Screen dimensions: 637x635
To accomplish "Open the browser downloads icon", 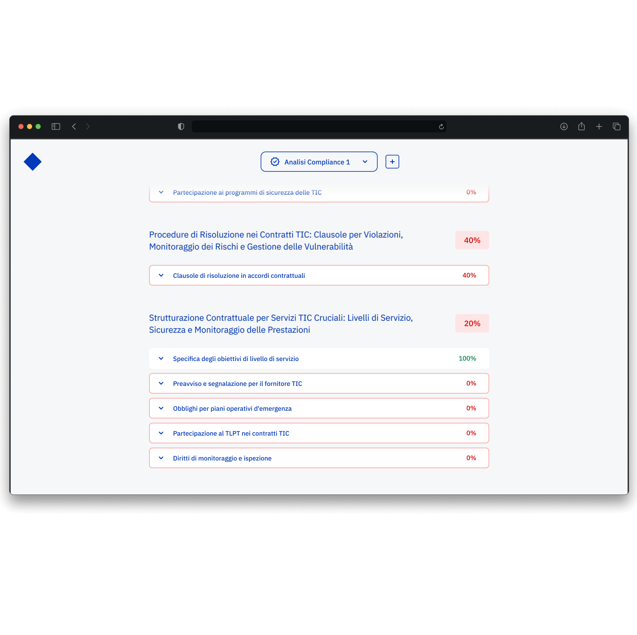I will [x=564, y=126].
